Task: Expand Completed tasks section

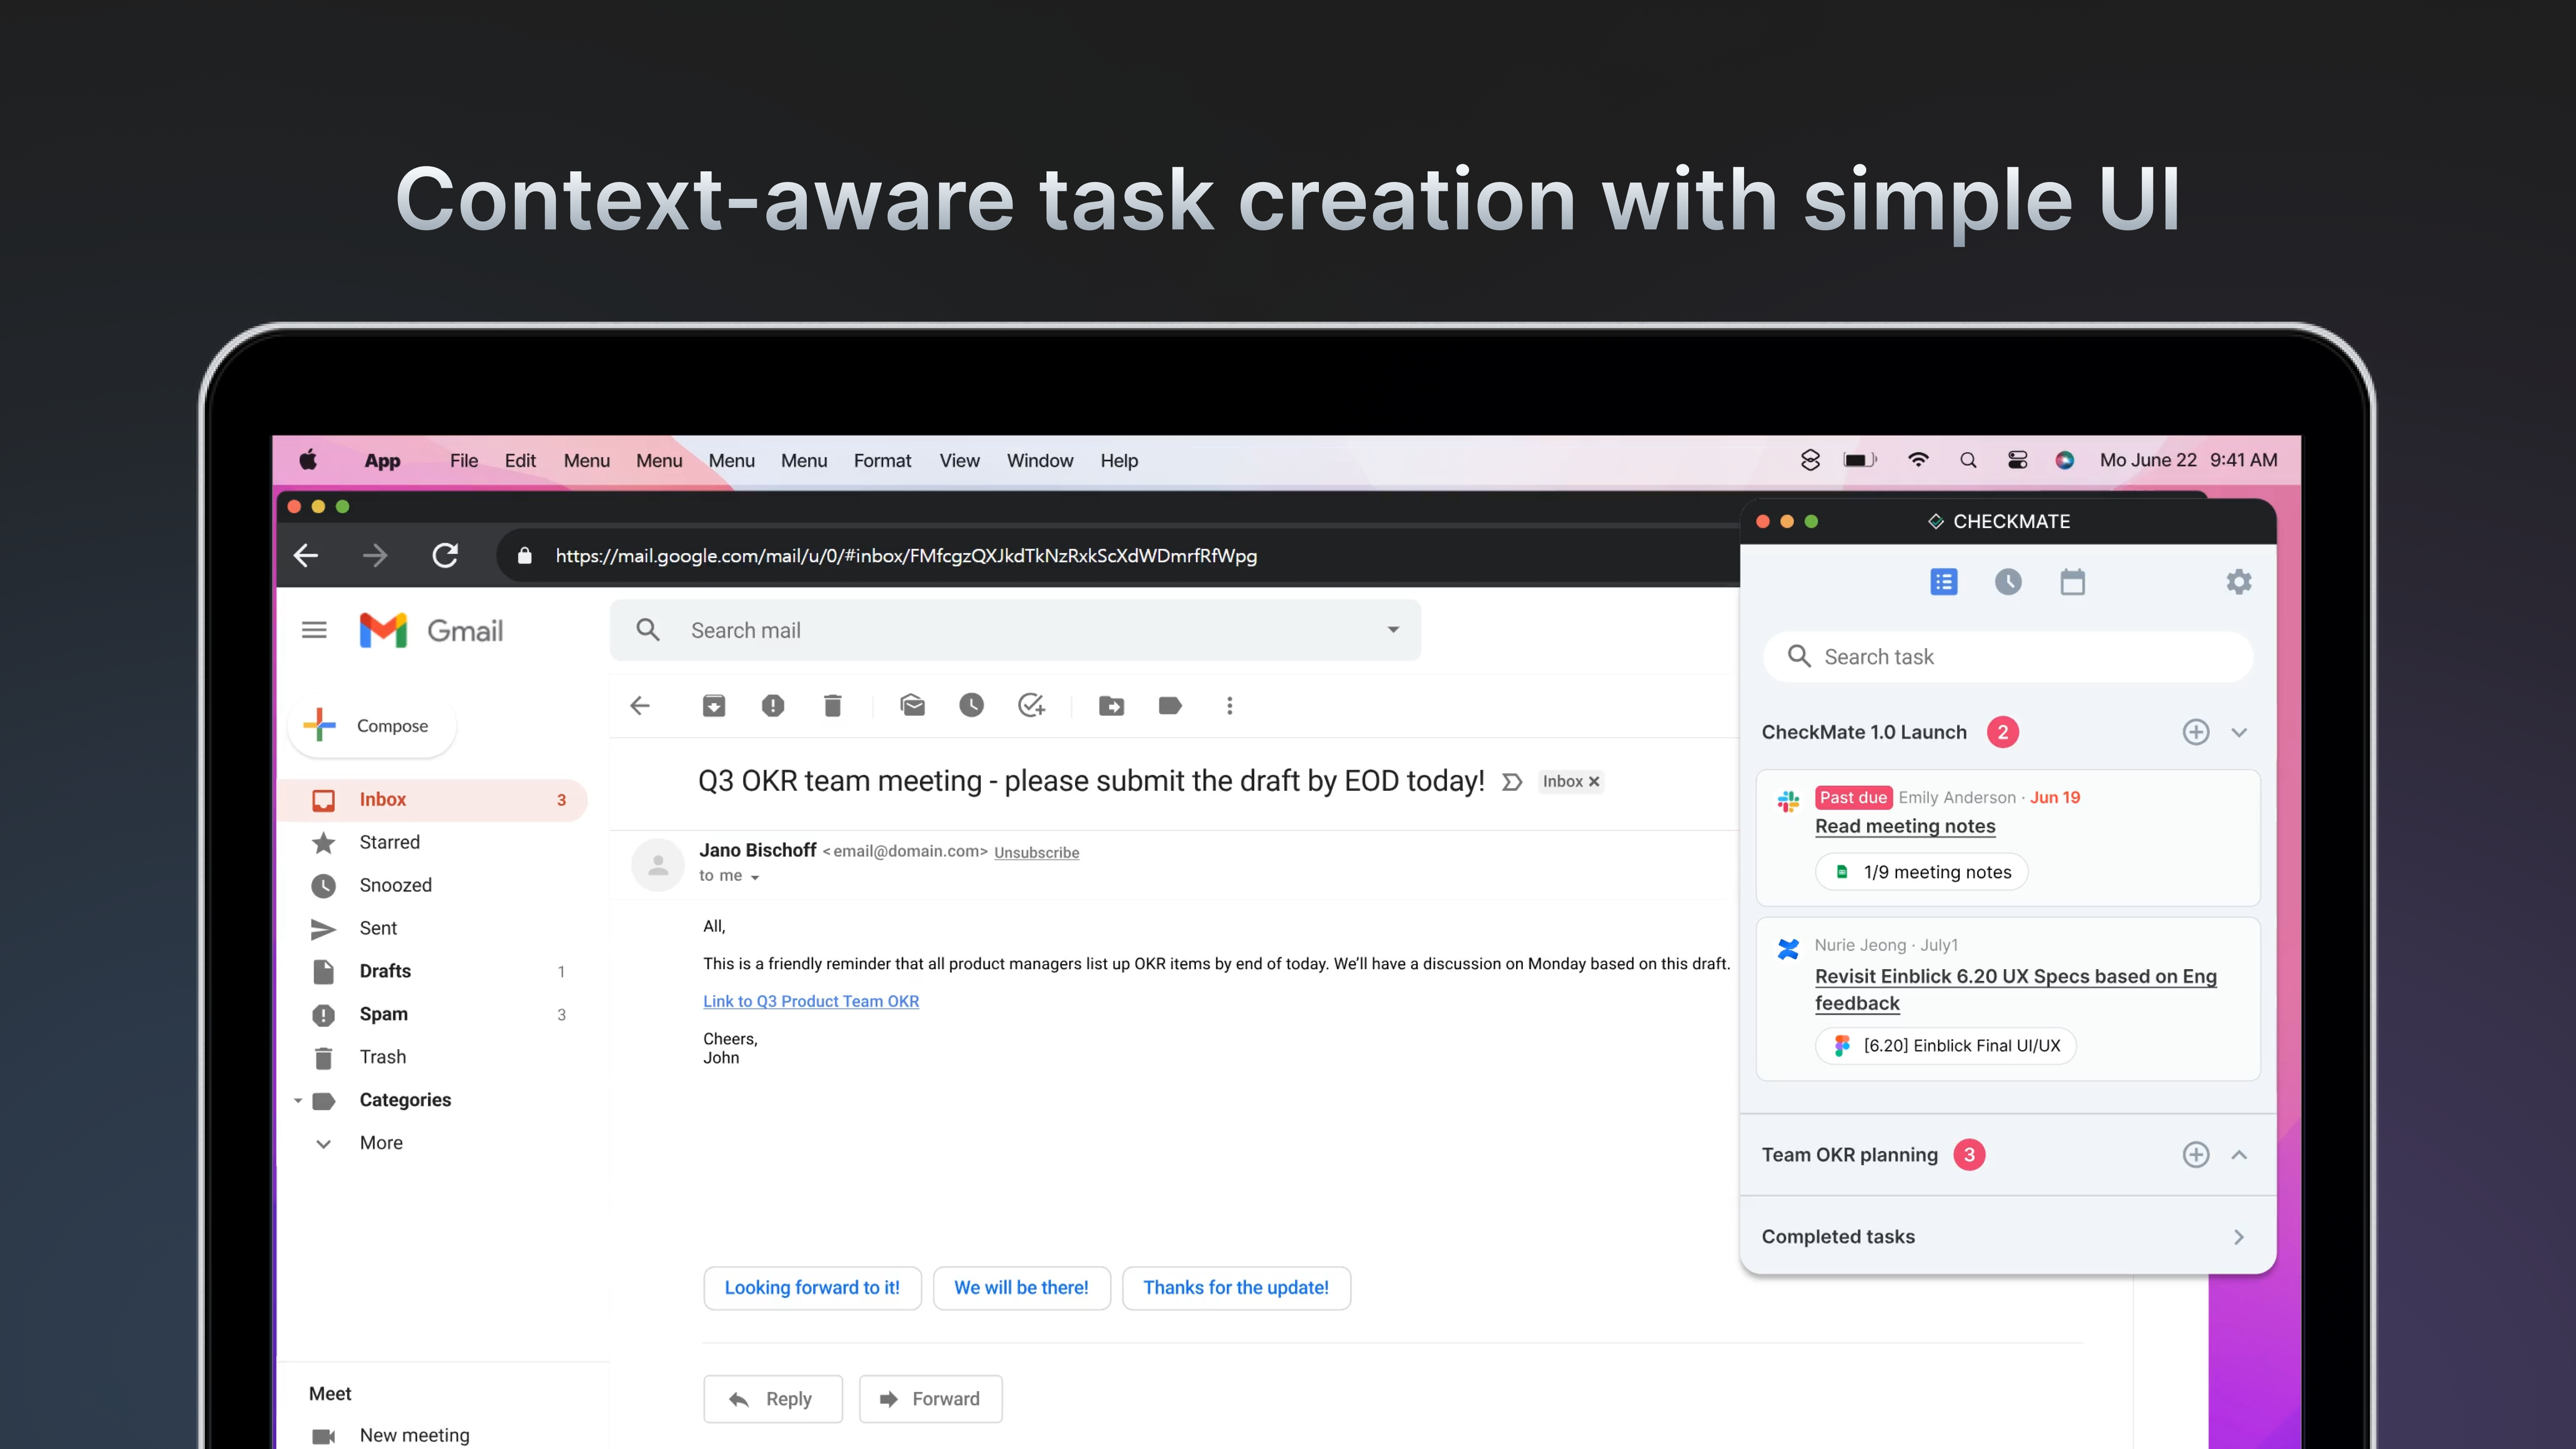Action: point(2238,1237)
